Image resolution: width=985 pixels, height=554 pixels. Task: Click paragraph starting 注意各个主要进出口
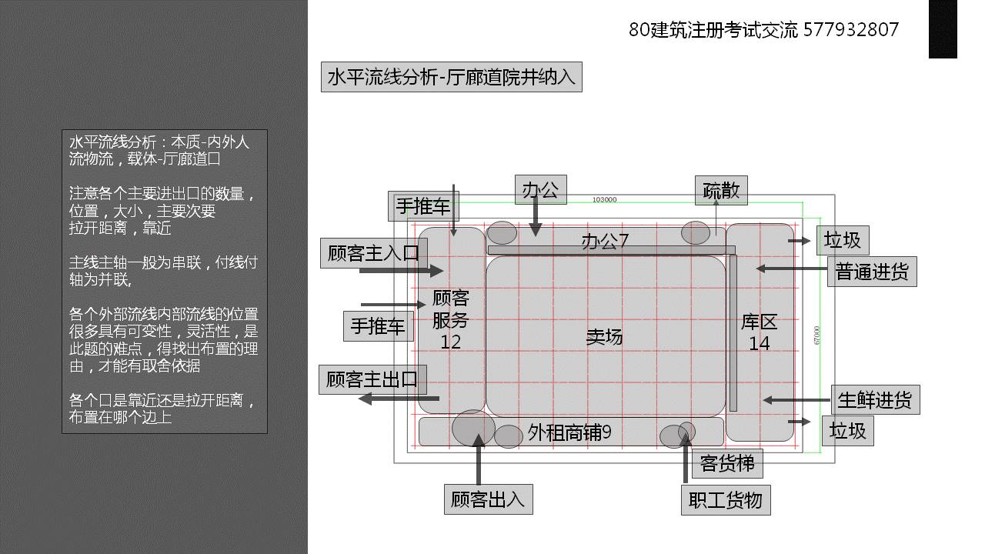click(x=162, y=211)
